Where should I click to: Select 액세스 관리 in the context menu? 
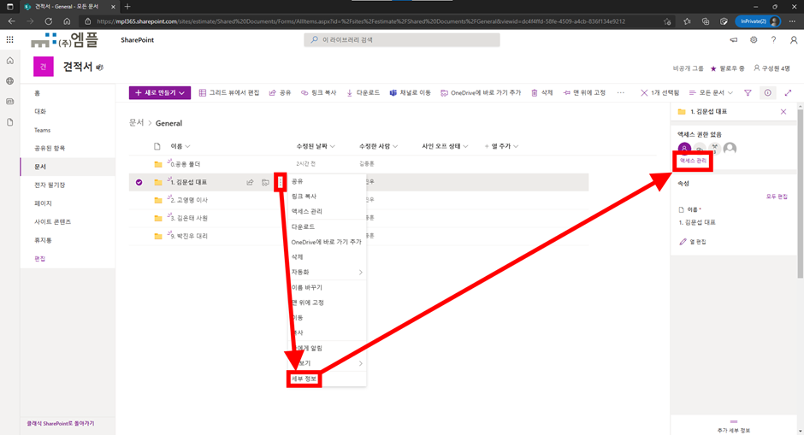click(327, 211)
